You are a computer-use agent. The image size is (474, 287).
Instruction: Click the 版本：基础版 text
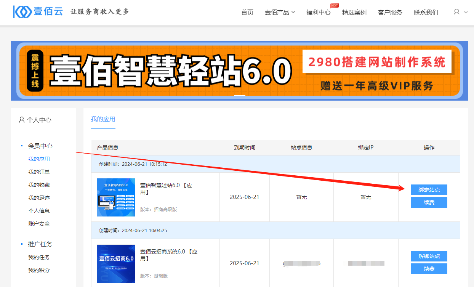(154, 276)
